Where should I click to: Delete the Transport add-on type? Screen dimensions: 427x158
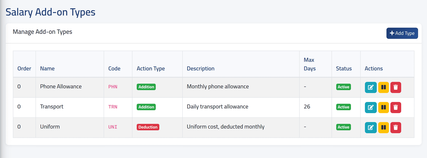[396, 107]
